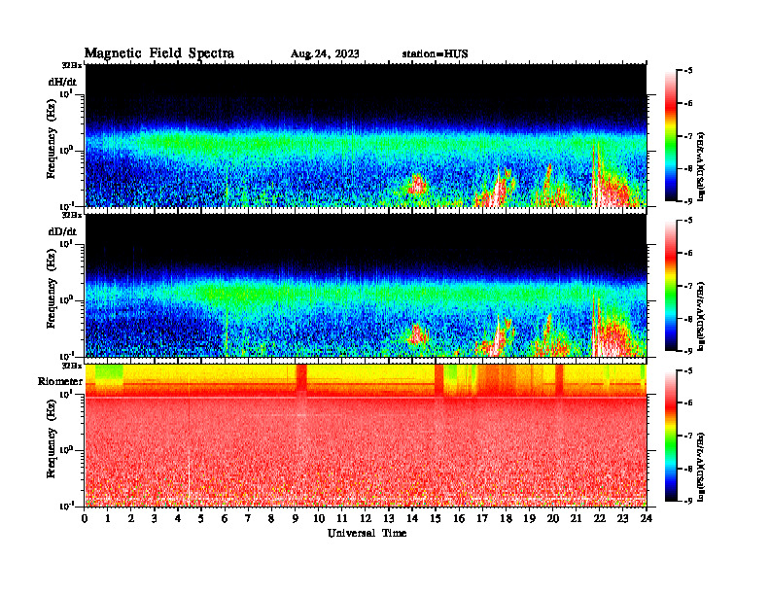
Task: Click the -5 value on Riometer color bar
Action: (688, 370)
